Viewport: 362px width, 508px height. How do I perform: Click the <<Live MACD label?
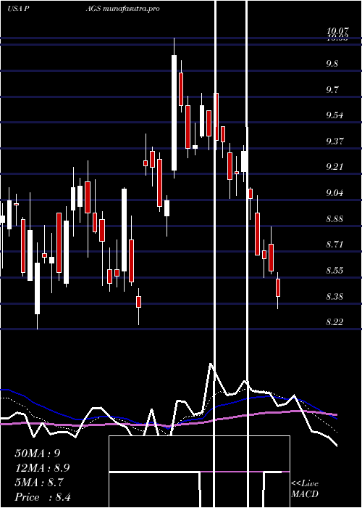[305, 489]
